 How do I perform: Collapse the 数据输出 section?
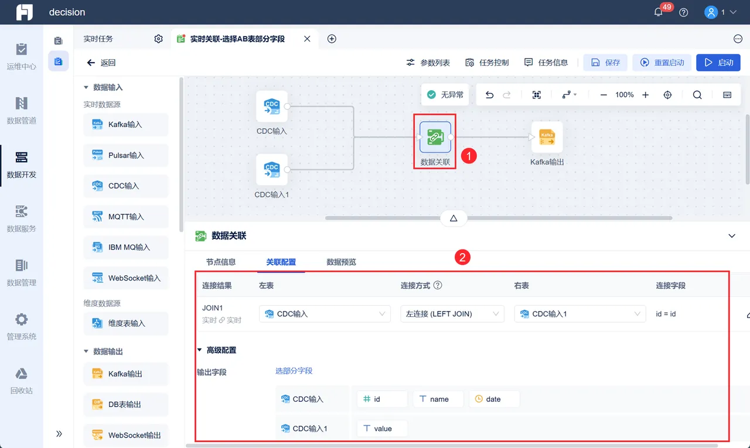tap(86, 351)
